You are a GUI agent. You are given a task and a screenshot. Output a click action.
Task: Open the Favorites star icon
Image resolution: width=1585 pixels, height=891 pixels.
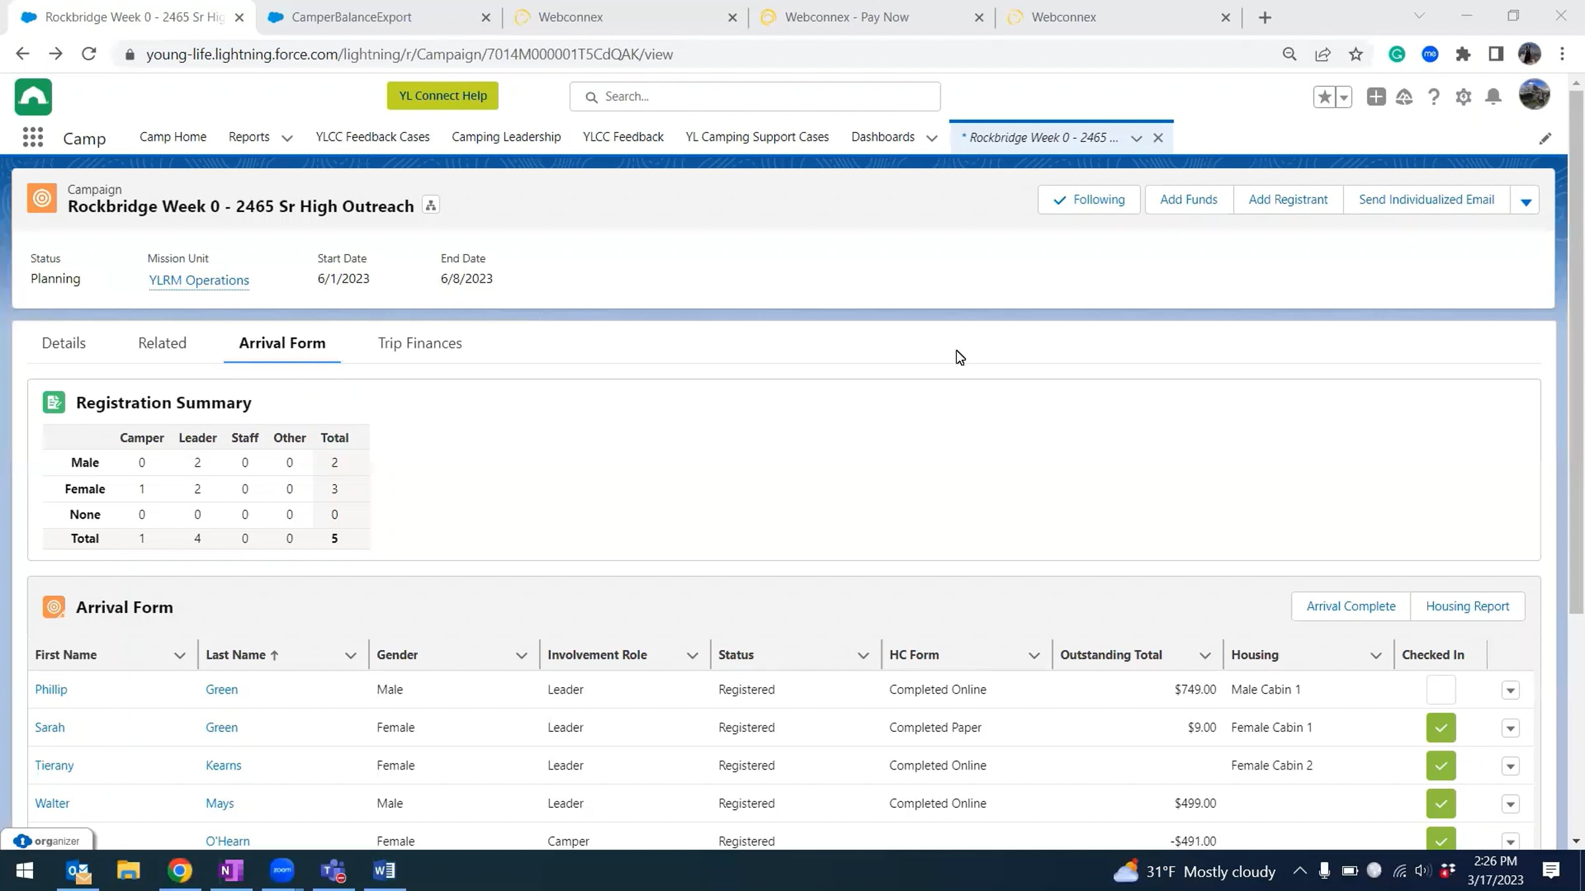pos(1324,97)
